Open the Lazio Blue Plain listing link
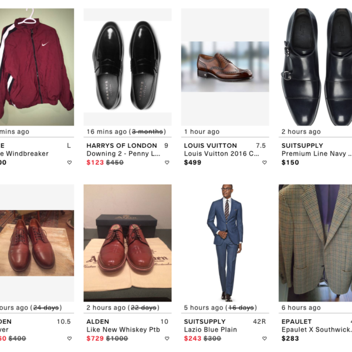 point(211,330)
